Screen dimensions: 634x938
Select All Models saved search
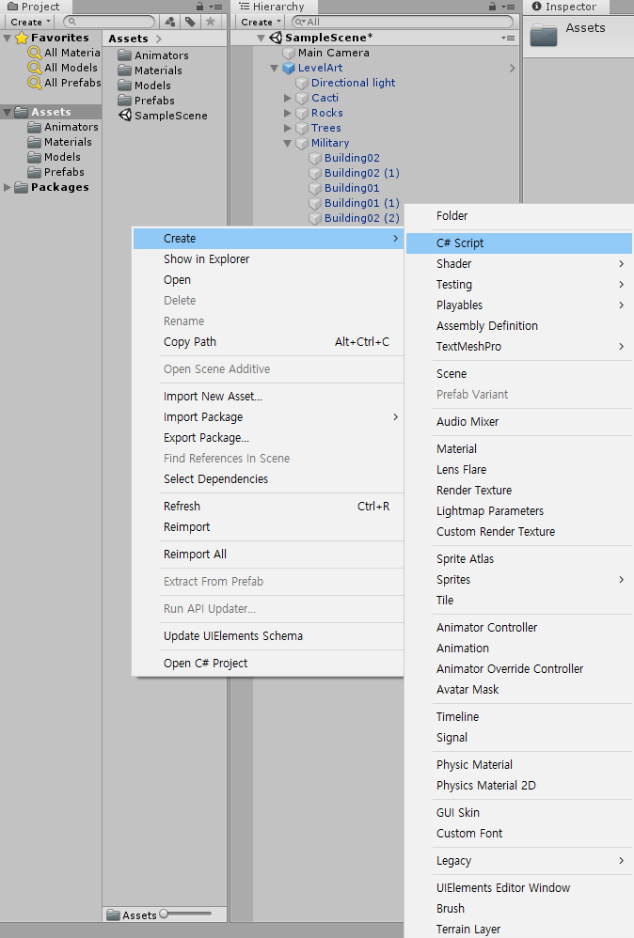tap(63, 68)
